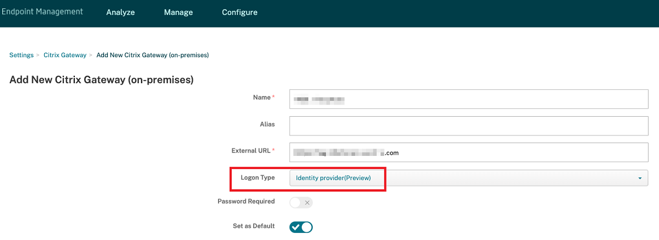Go to the Settings breadcrumb link
This screenshot has width=659, height=240.
(21, 55)
